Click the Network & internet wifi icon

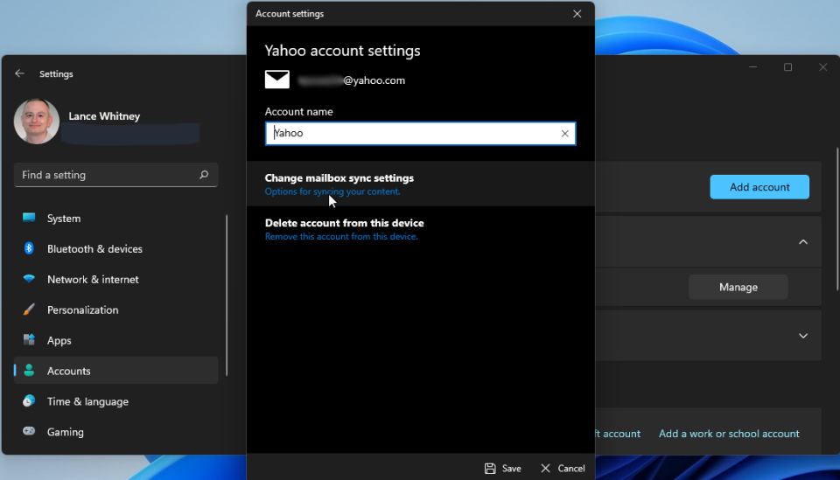click(x=29, y=280)
